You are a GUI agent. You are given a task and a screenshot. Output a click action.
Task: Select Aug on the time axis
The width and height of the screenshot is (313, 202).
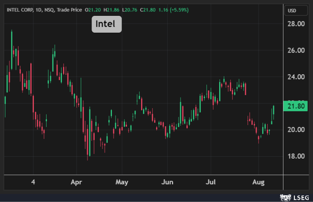[258, 182]
